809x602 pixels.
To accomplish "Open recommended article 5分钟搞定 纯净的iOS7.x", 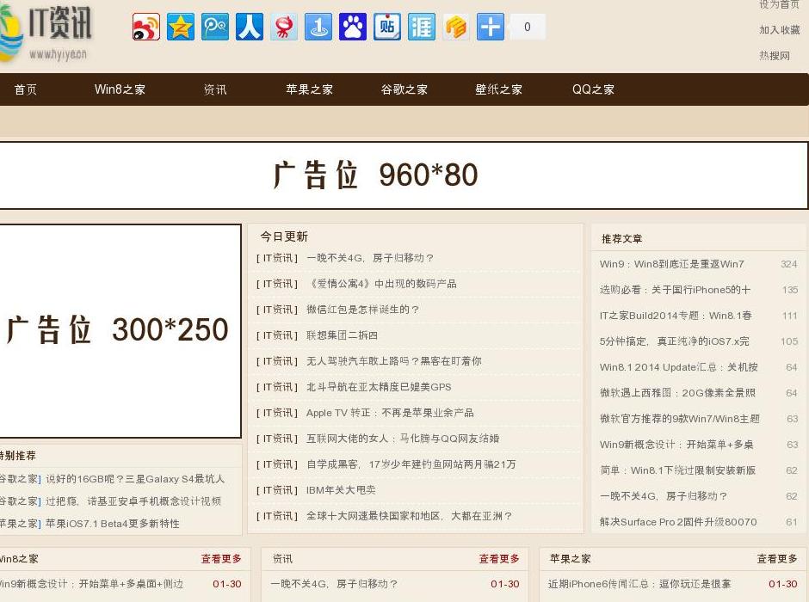I will tap(675, 341).
